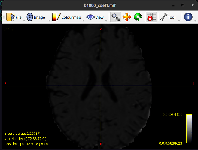Open the View menu label

point(99,17)
